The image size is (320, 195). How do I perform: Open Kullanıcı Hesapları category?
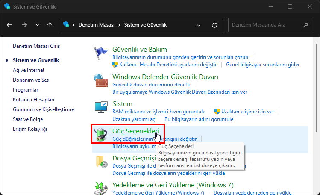pos(33,100)
